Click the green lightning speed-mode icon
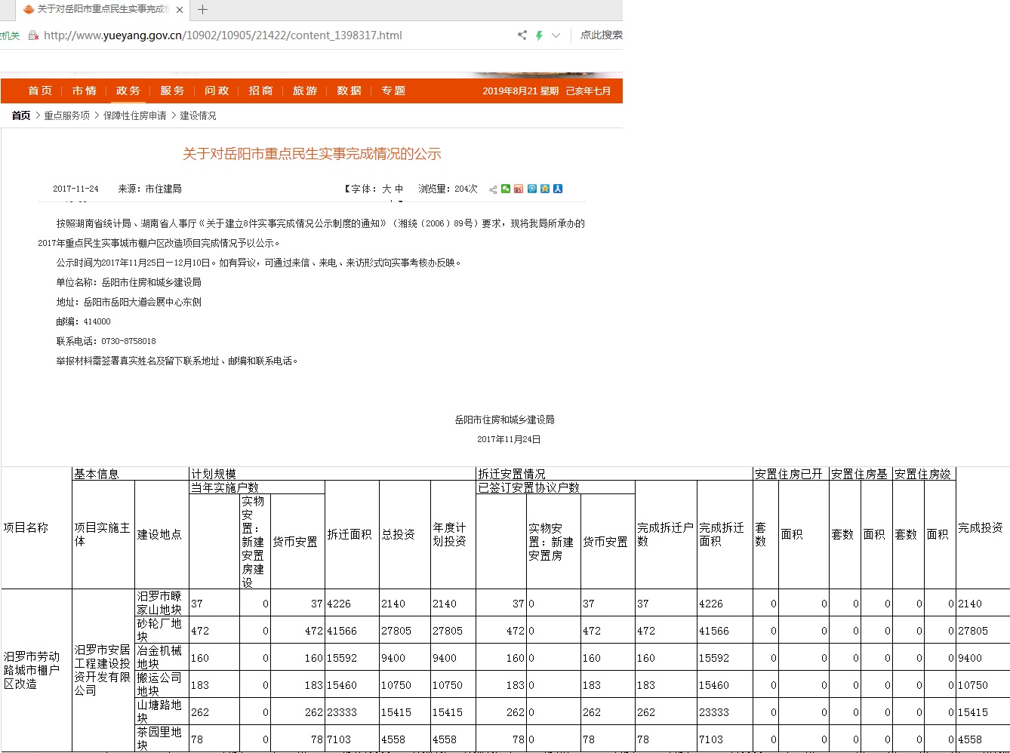The height and width of the screenshot is (753, 1010). pos(539,35)
